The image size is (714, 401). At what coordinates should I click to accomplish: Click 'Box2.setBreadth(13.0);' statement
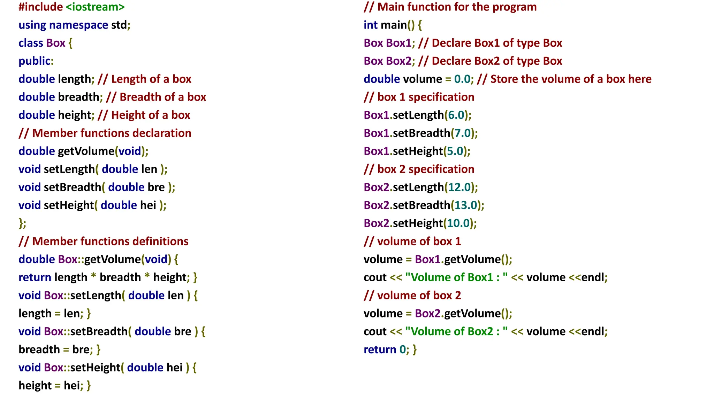click(x=424, y=205)
